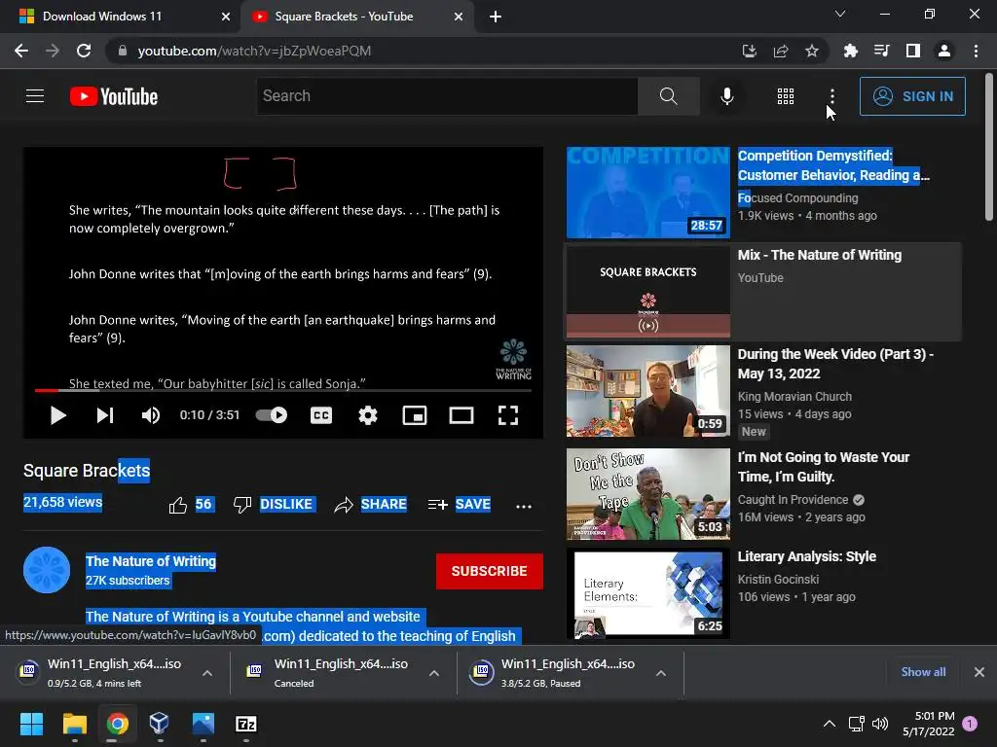Like the video with thumbs up
The image size is (997, 747).
coord(177,505)
